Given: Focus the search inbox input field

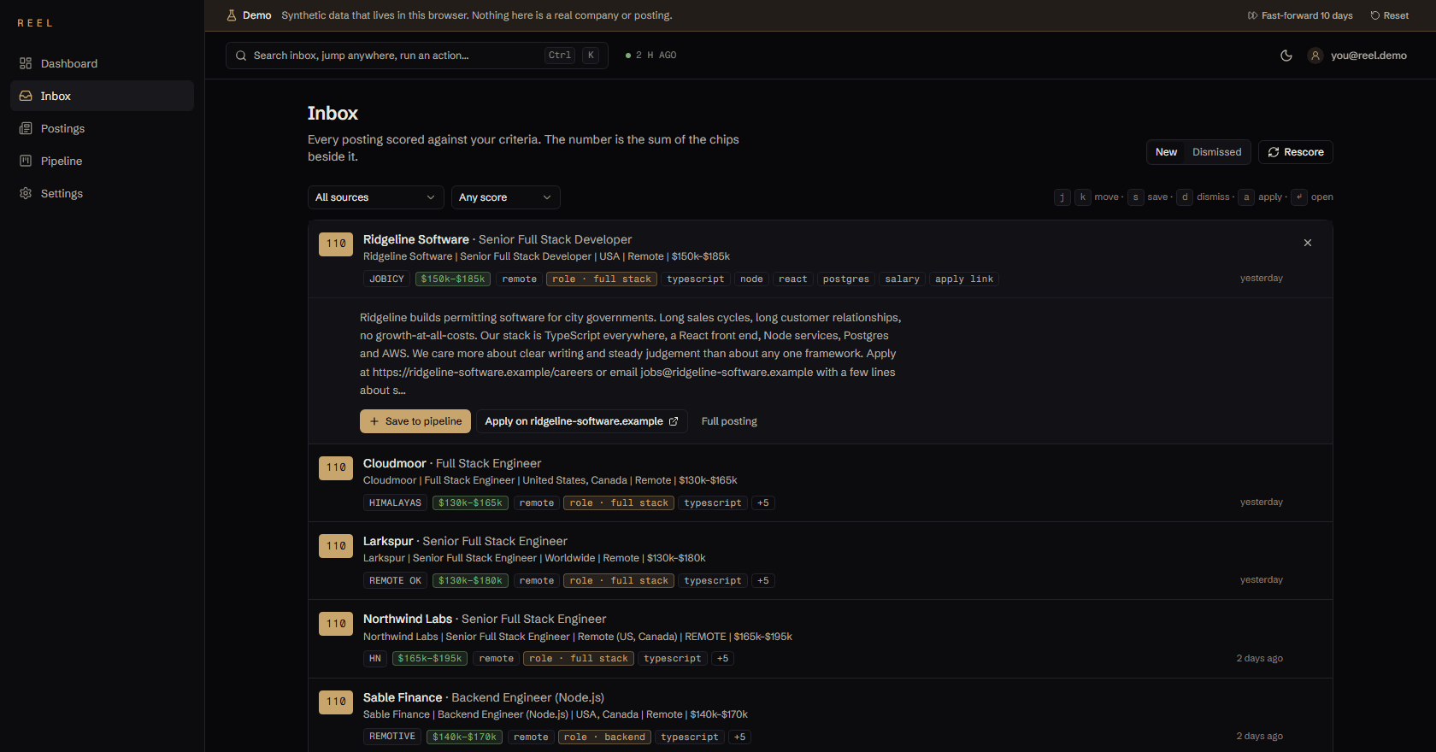Looking at the screenshot, I should (x=417, y=56).
